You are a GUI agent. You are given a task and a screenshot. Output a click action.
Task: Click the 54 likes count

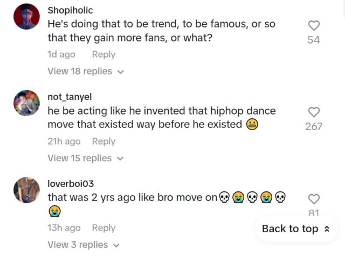coord(314,40)
